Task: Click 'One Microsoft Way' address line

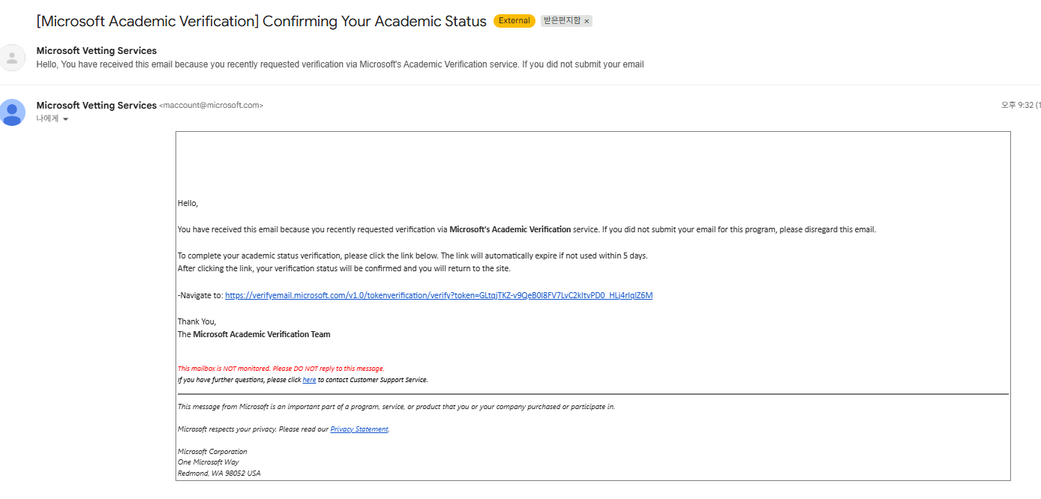Action: pos(208,462)
